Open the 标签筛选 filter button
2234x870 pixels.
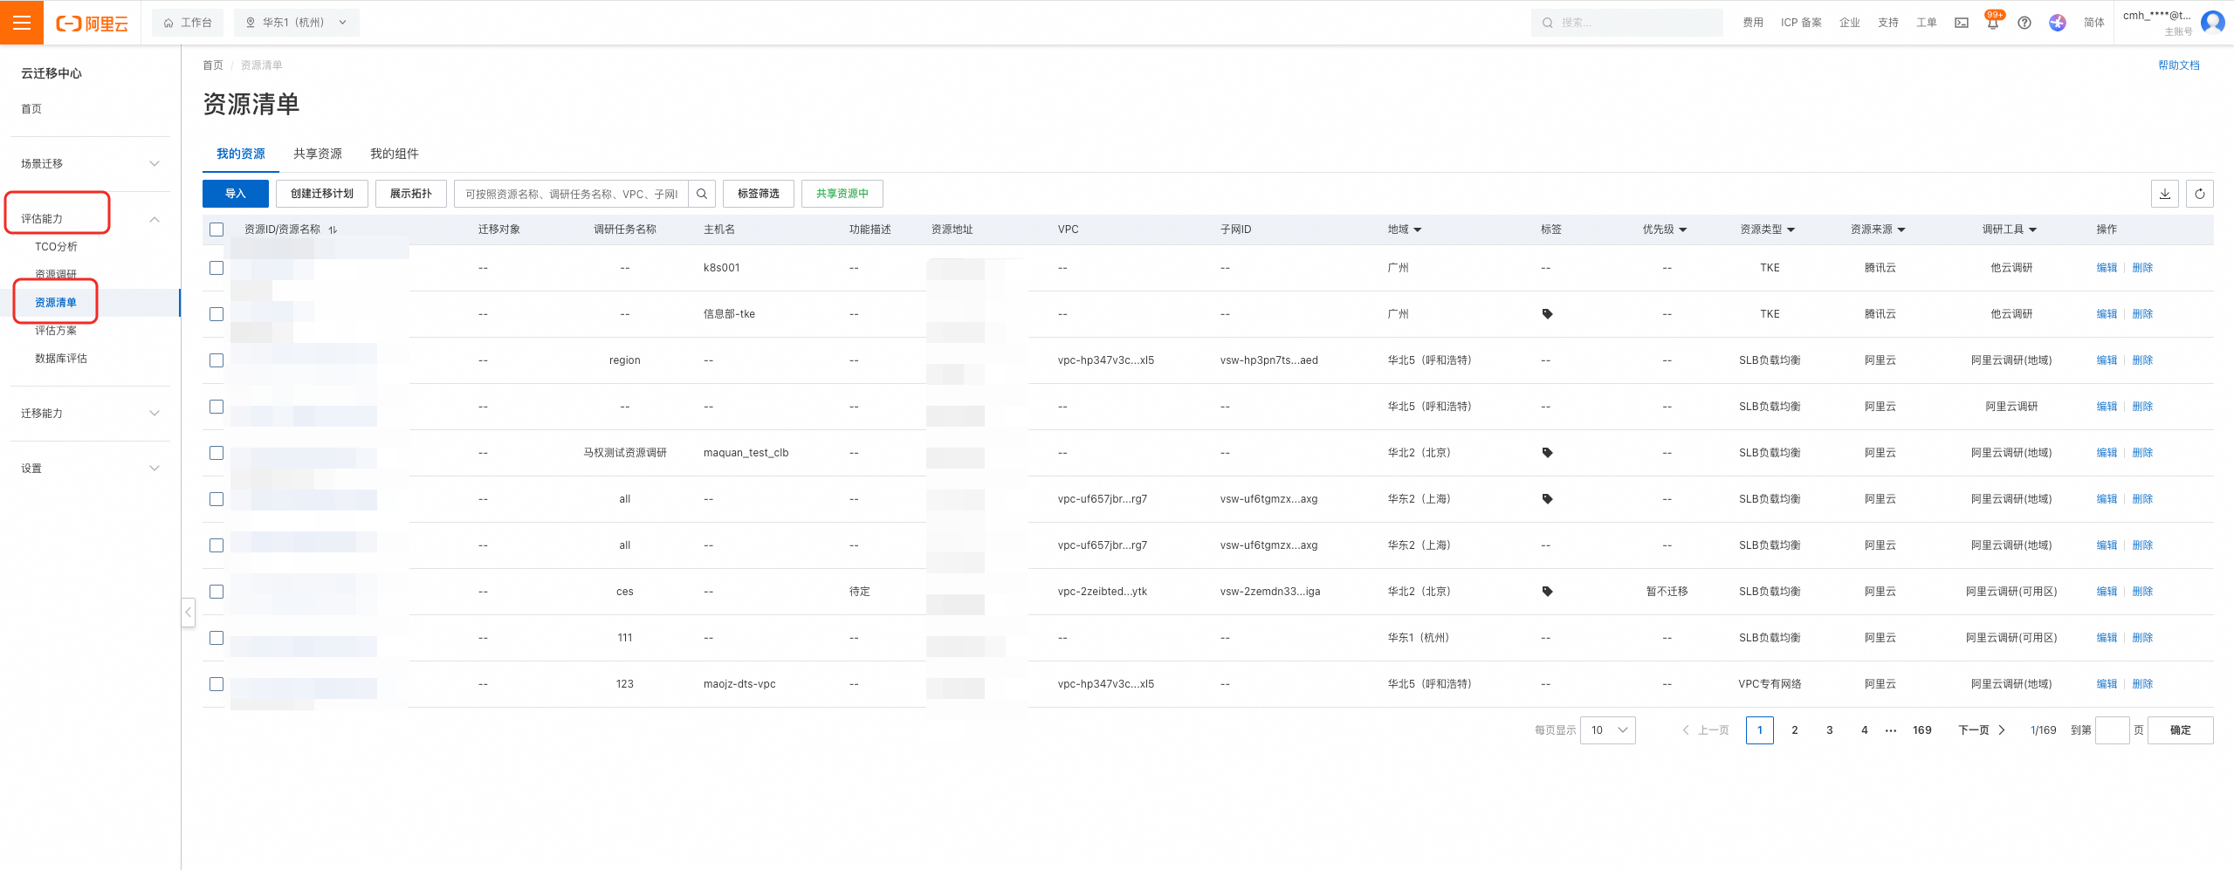[759, 194]
